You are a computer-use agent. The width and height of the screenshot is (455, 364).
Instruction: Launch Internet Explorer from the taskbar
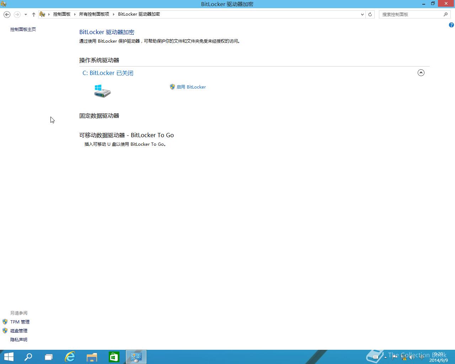[x=70, y=357]
